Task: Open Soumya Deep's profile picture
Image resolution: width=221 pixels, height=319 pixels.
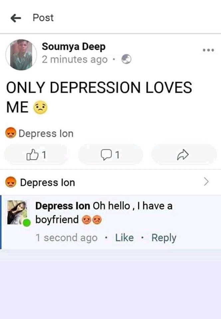Action: click(21, 55)
